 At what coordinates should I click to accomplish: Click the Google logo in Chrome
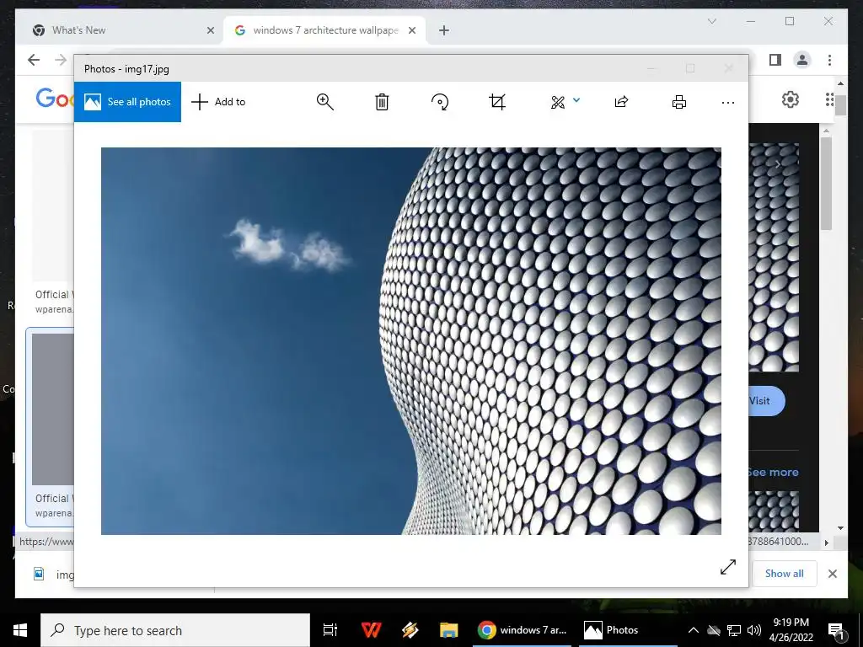pos(55,99)
